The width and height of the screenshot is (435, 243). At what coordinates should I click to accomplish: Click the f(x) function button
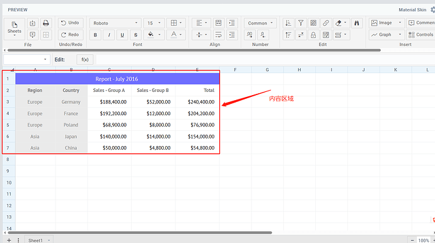85,60
